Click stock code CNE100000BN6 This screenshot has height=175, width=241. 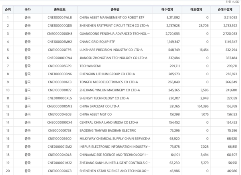(59, 74)
